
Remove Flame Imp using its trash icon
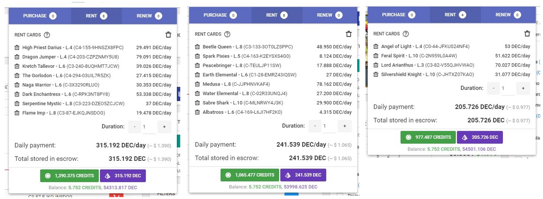pyautogui.click(x=17, y=113)
